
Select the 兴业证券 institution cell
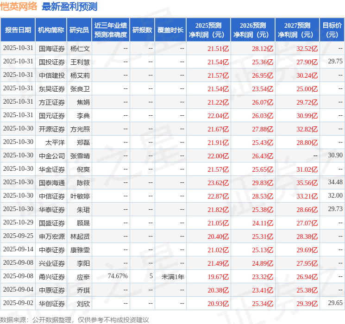tap(52, 263)
